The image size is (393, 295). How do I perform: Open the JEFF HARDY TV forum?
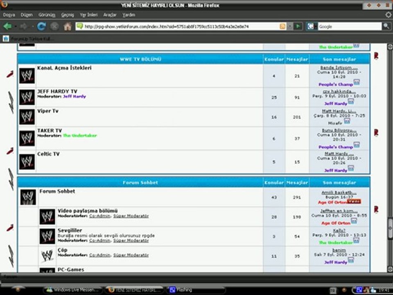click(57, 91)
